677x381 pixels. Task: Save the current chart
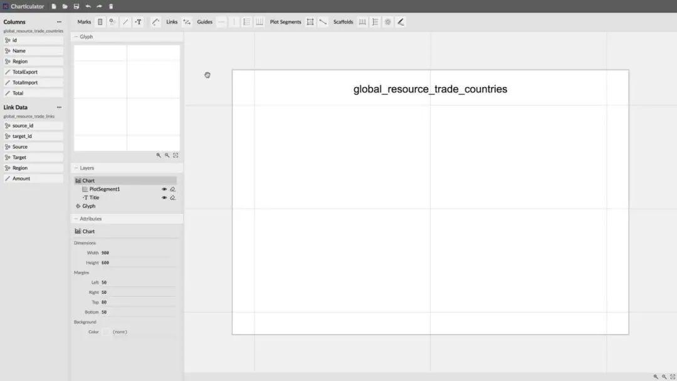[76, 6]
